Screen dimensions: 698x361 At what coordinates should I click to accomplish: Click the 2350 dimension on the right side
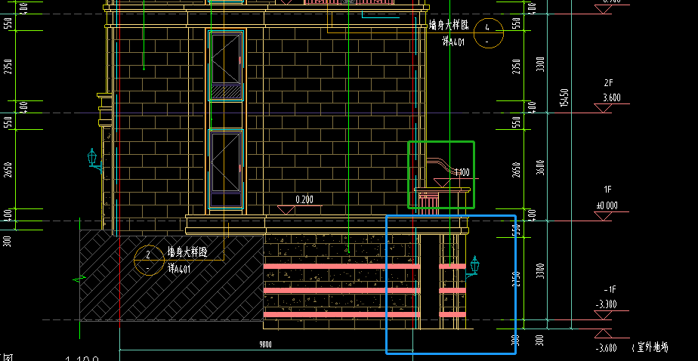click(x=516, y=66)
